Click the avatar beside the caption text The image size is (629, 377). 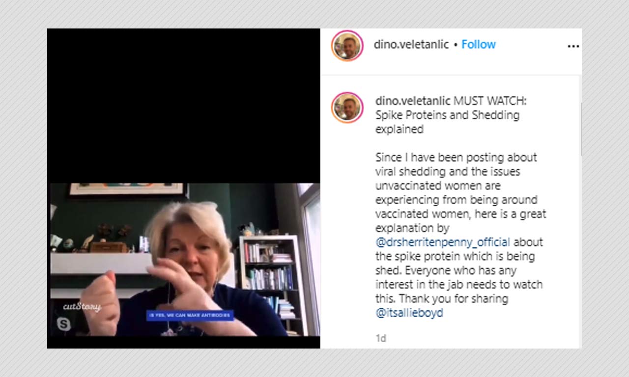(x=347, y=108)
